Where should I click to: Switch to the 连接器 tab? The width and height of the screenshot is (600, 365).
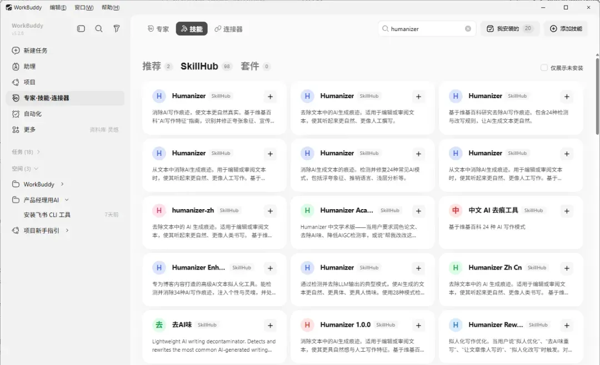tap(228, 29)
